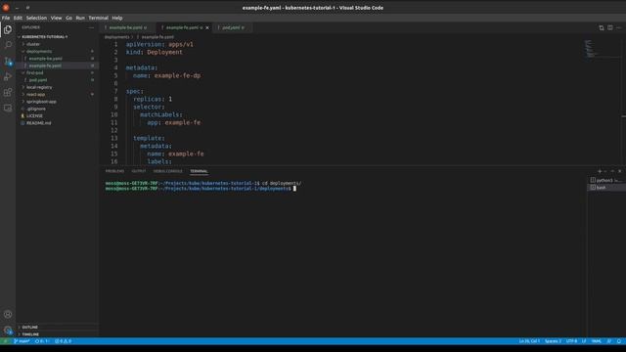Open the Search view in activity bar
Image resolution: width=626 pixels, height=352 pixels.
[8, 45]
